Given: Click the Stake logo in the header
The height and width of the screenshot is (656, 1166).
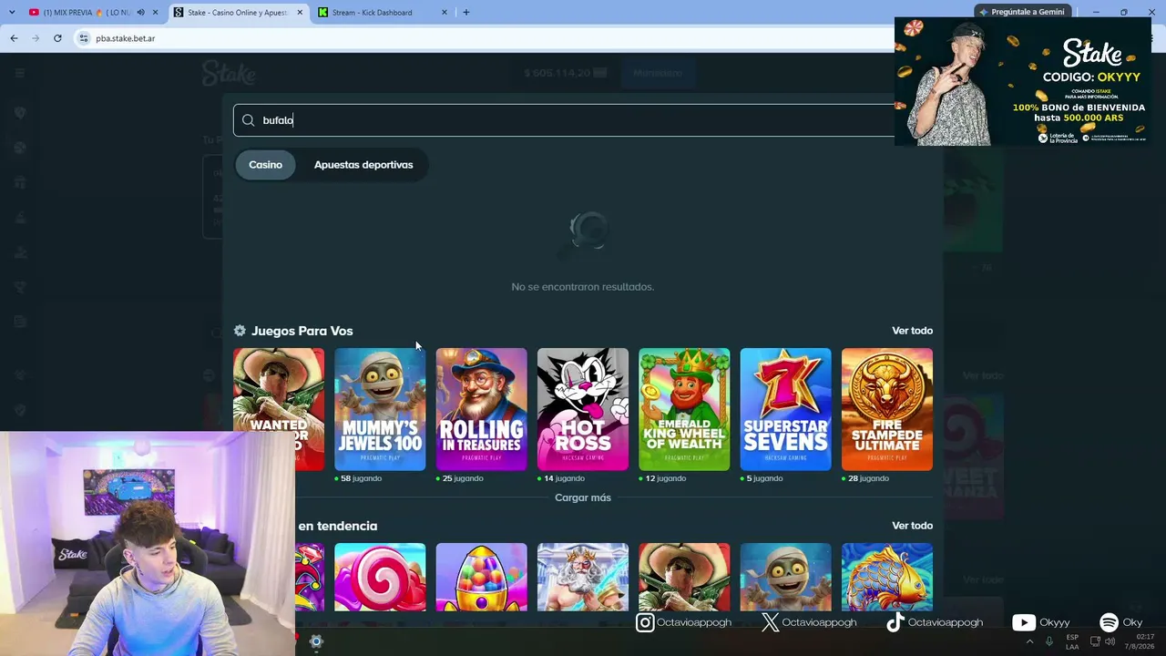Looking at the screenshot, I should (229, 73).
